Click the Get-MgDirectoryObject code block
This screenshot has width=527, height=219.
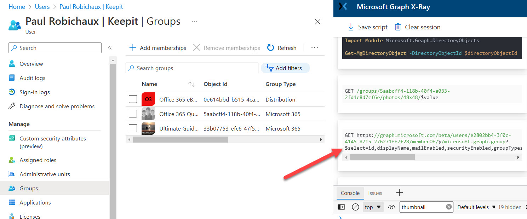(432, 53)
